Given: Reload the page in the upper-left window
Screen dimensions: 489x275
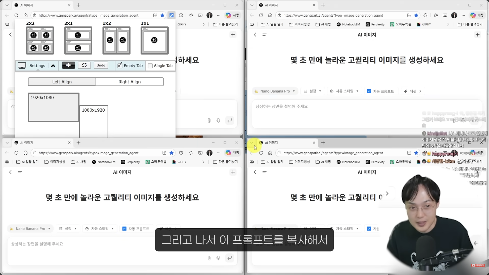Looking at the screenshot, I should [x=16, y=15].
